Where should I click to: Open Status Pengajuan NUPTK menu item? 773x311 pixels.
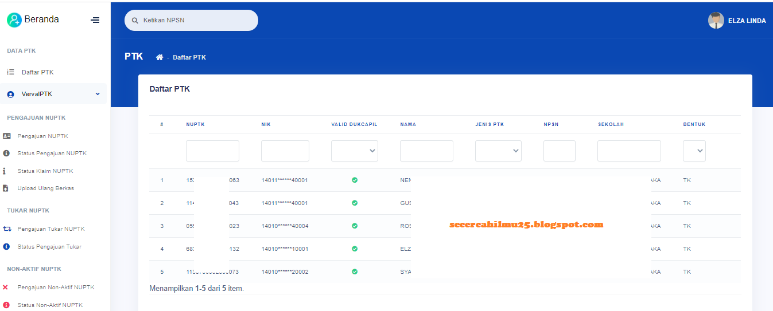tap(52, 153)
